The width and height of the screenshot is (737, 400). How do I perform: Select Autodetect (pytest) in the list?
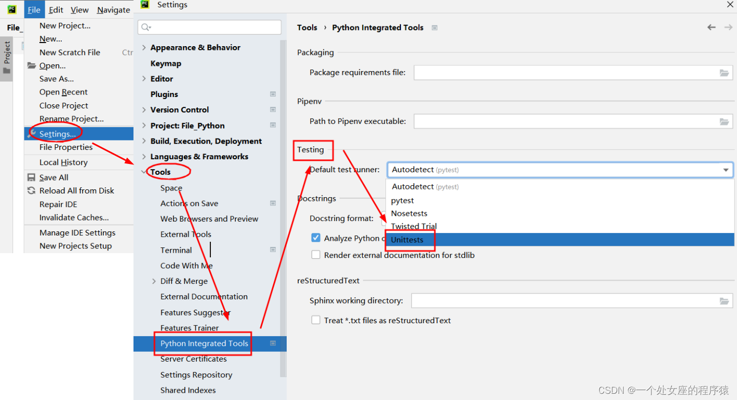pyautogui.click(x=560, y=187)
